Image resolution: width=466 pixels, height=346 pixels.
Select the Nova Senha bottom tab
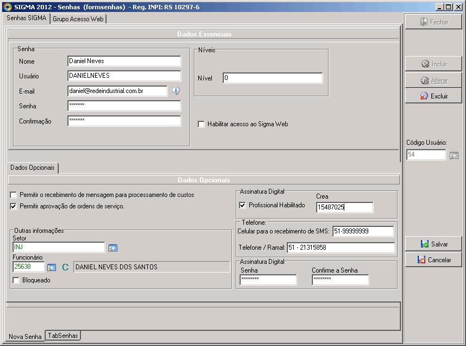tap(25, 336)
